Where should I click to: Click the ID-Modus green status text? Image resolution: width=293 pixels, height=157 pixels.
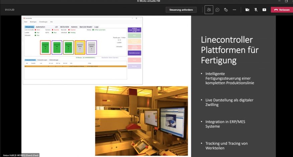point(85,57)
